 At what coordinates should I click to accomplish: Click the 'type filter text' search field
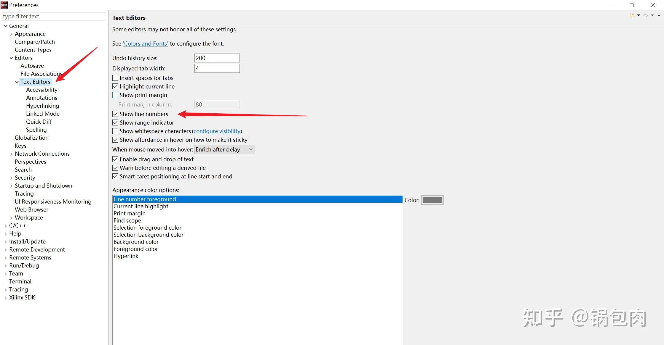point(53,16)
